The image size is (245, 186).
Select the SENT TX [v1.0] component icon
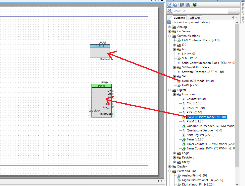point(179,58)
